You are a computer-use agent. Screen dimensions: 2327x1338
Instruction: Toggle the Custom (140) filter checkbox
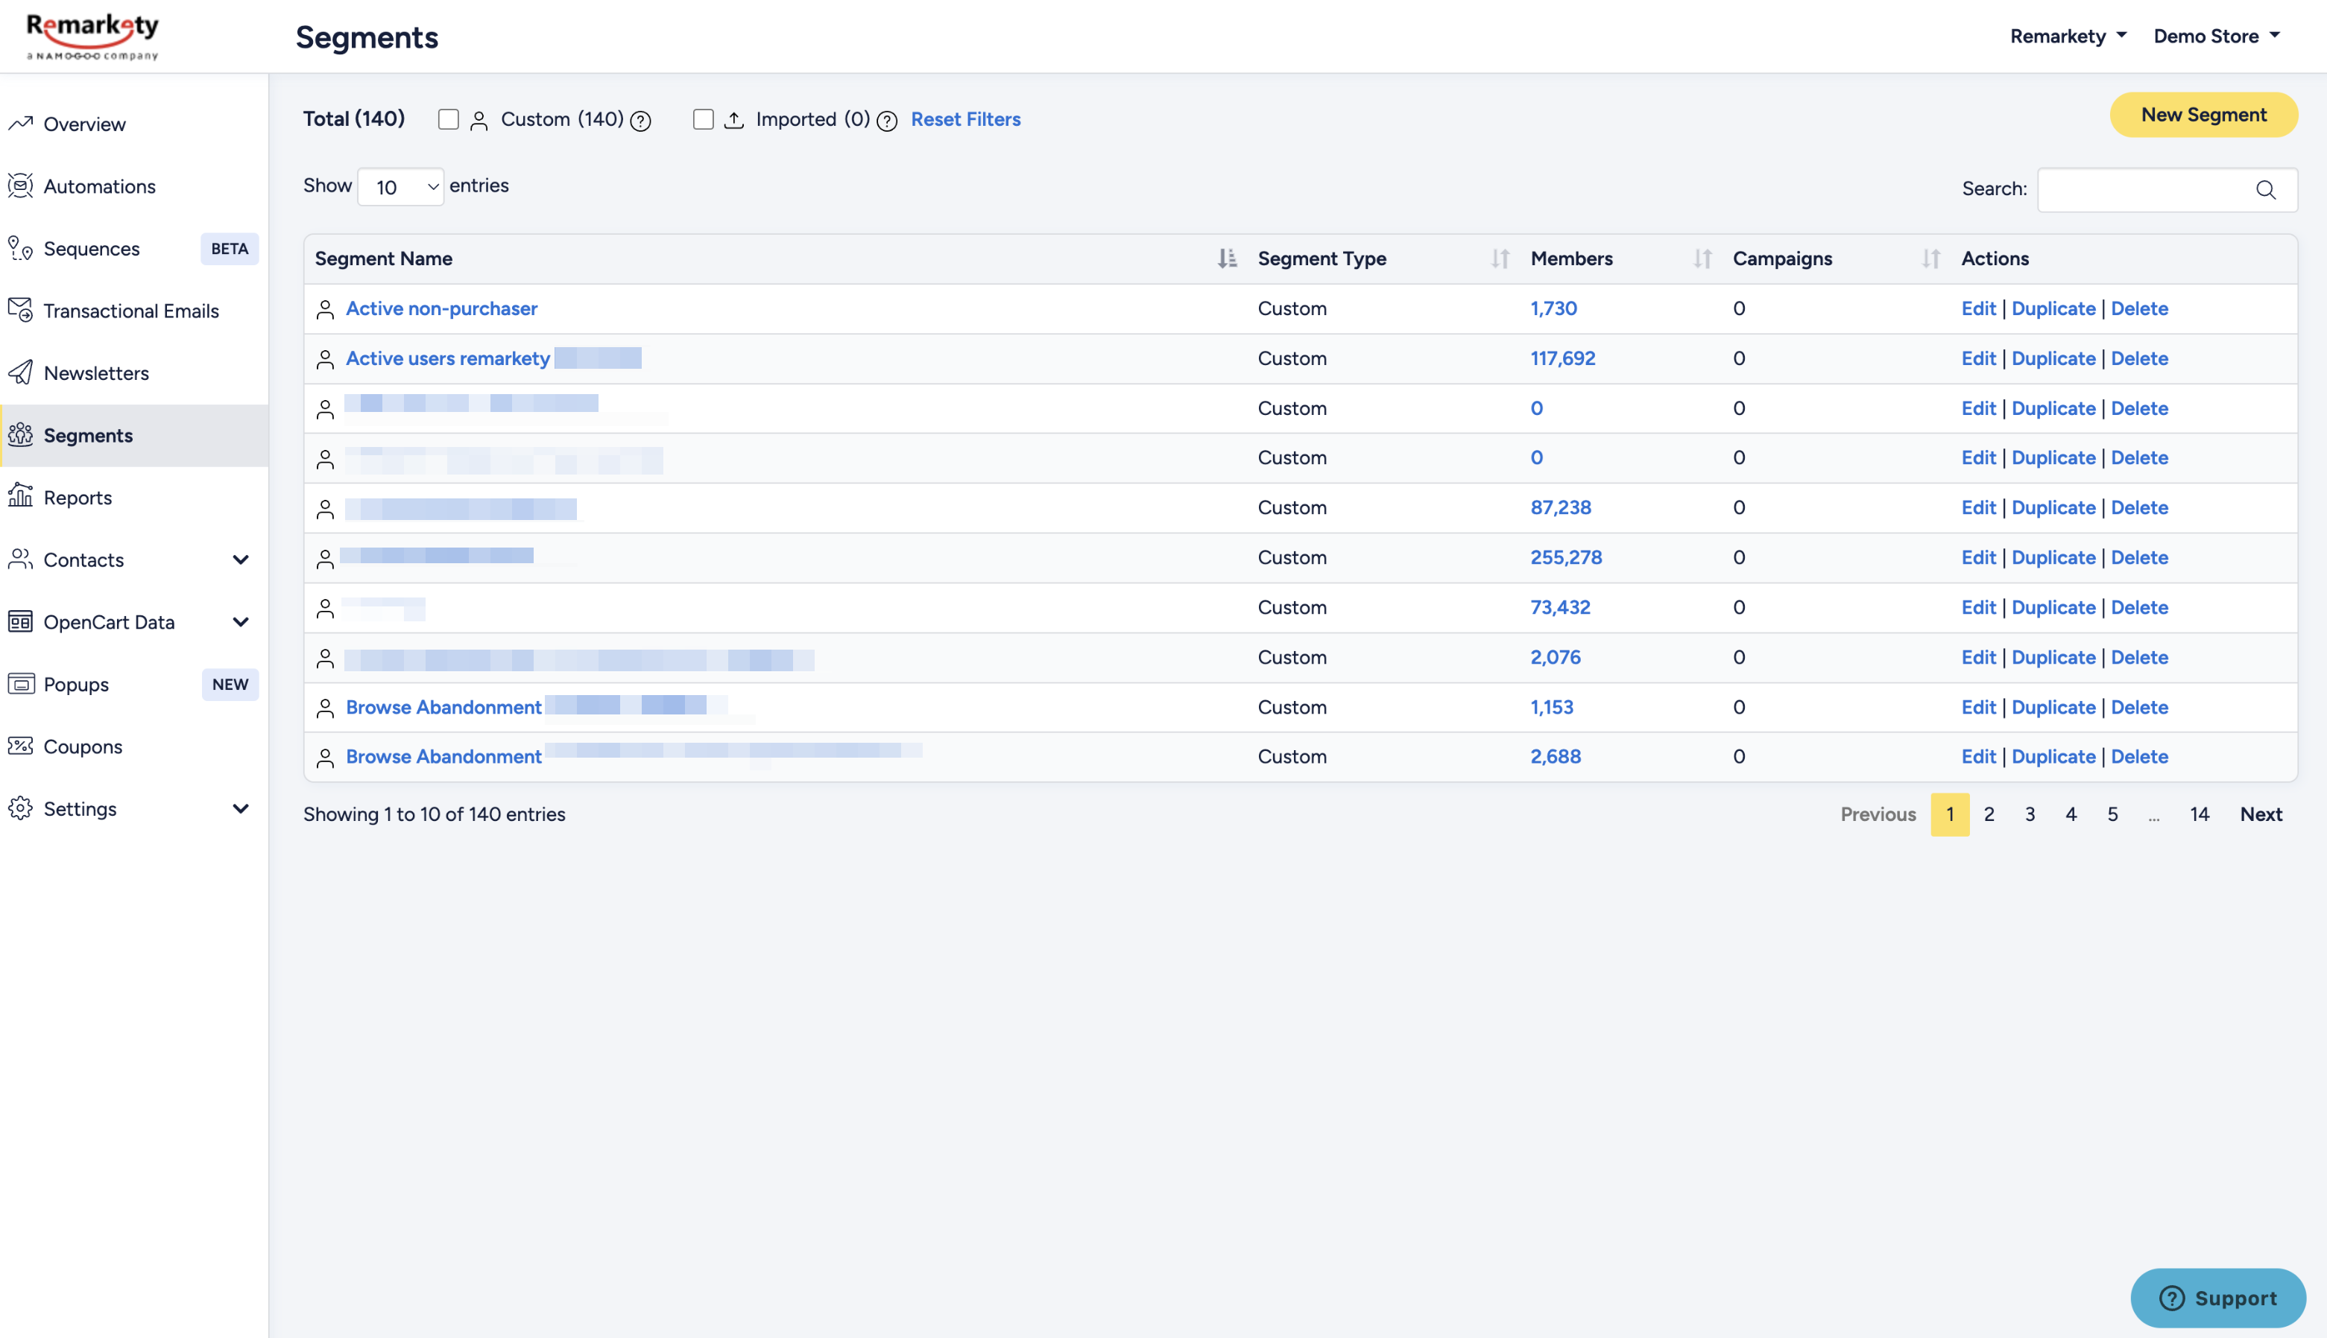(448, 118)
